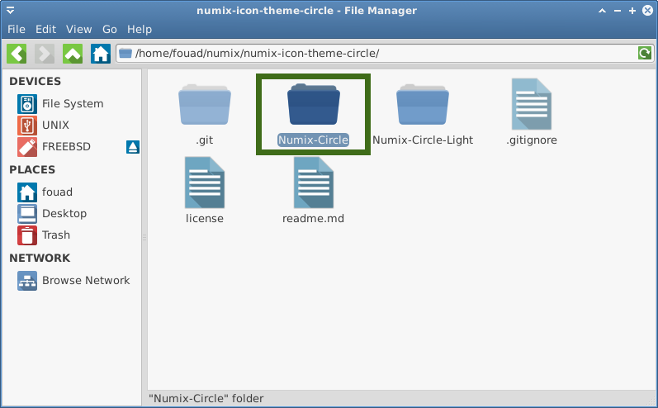This screenshot has width=658, height=408.
Task: Click the Desktop label in Places
Action: 64,214
